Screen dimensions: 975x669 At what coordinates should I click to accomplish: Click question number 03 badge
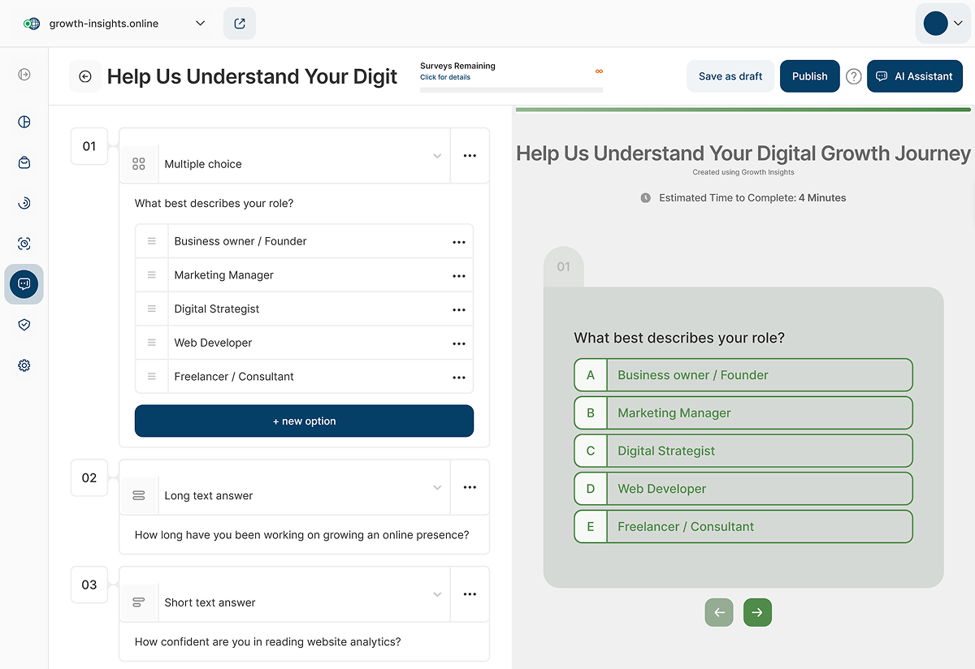(x=89, y=585)
